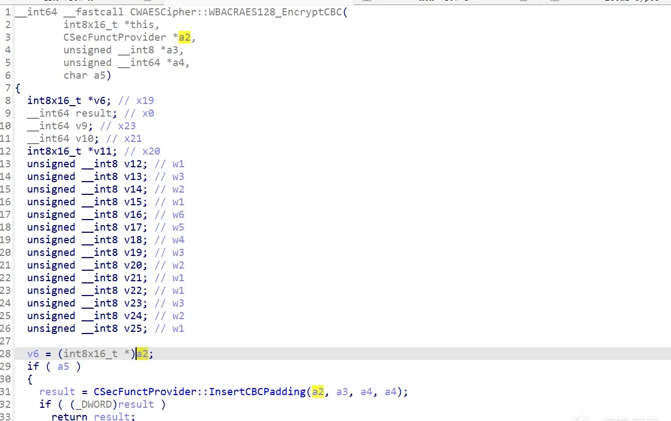
Task: Click v6 in the assignment 'v6 = (int8x16_t *)a2'
Action: coord(33,353)
